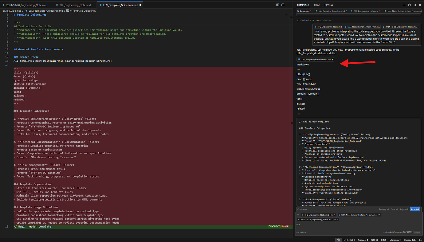The width and height of the screenshot is (424, 242).
Task: Pop out the composer panel
Action: point(415,5)
